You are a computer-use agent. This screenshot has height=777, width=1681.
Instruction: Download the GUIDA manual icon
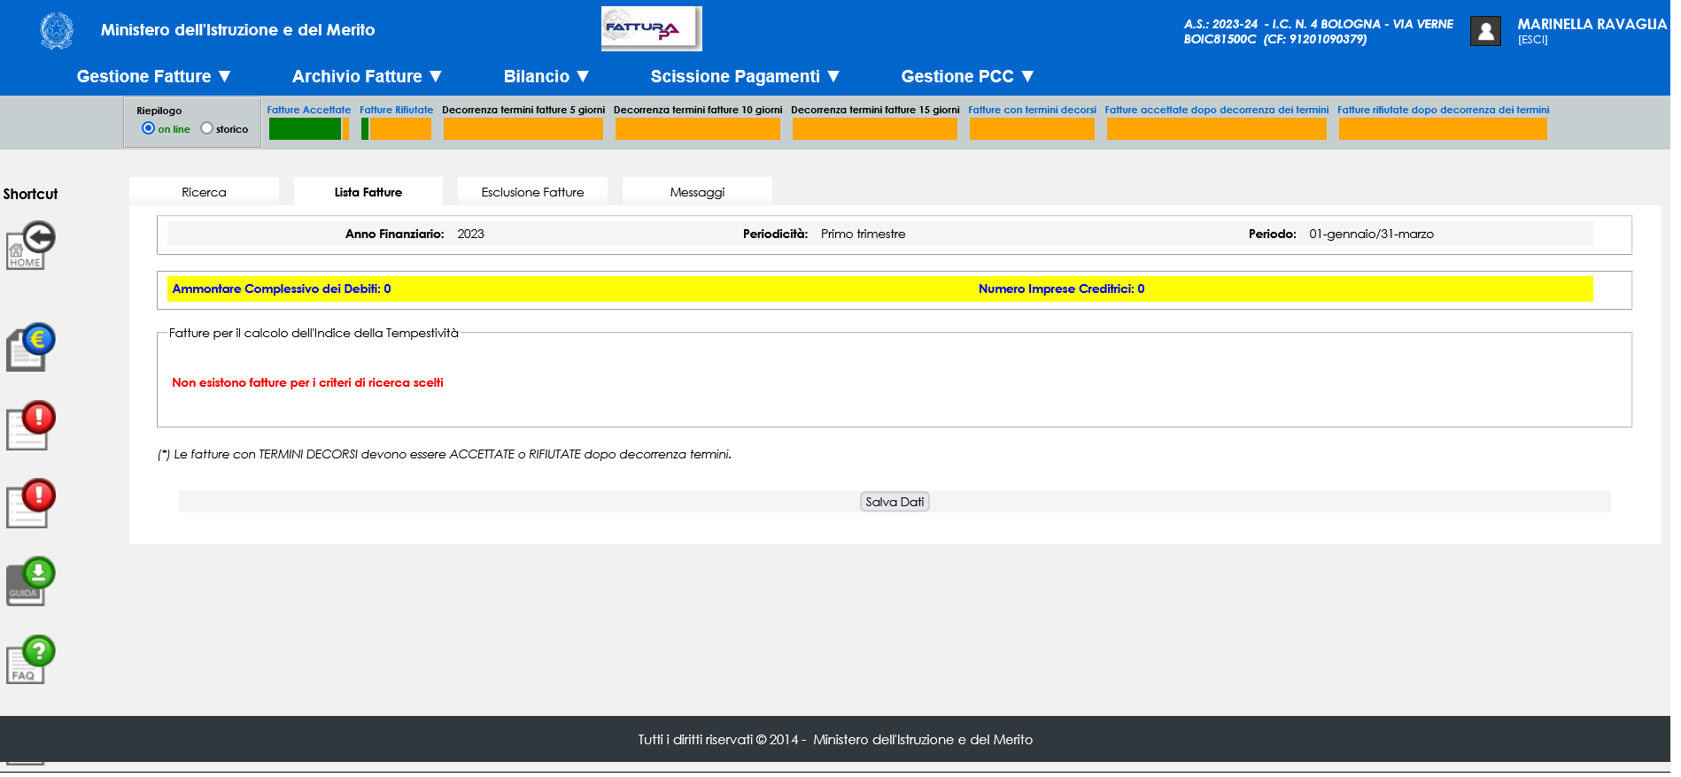pyautogui.click(x=31, y=581)
